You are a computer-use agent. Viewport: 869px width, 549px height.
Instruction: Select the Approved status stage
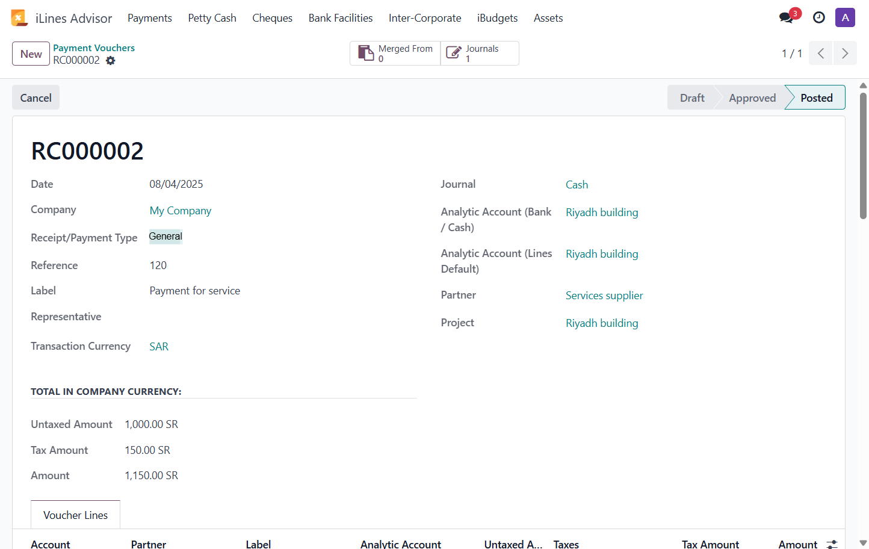coord(752,98)
